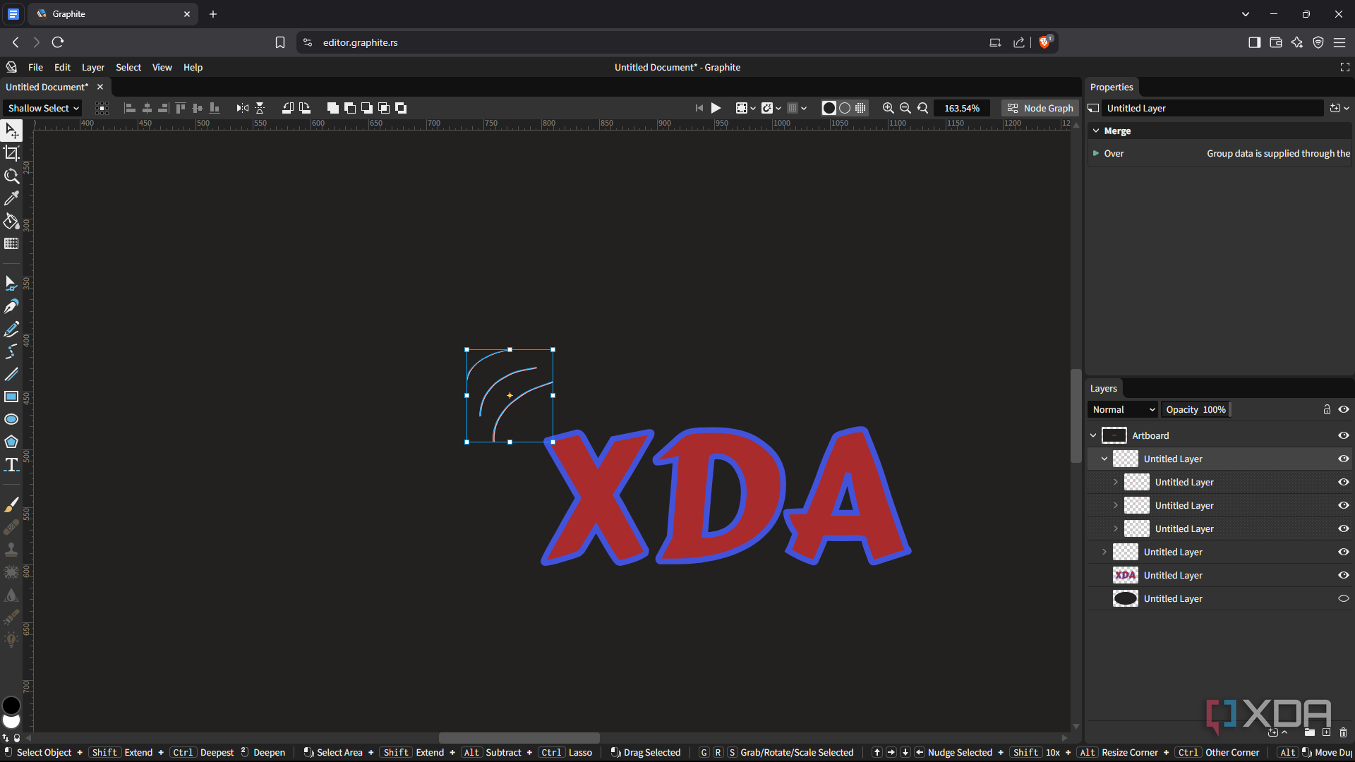Viewport: 1355px width, 762px height.
Task: Select the Rectangle tool
Action: coord(11,397)
